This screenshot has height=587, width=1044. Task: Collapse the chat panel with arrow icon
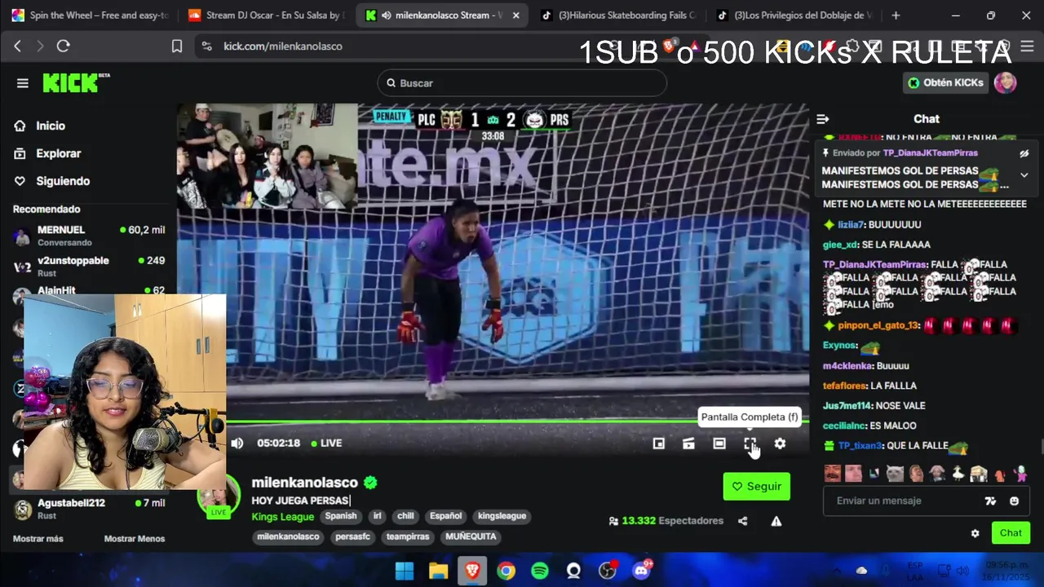tap(823, 119)
